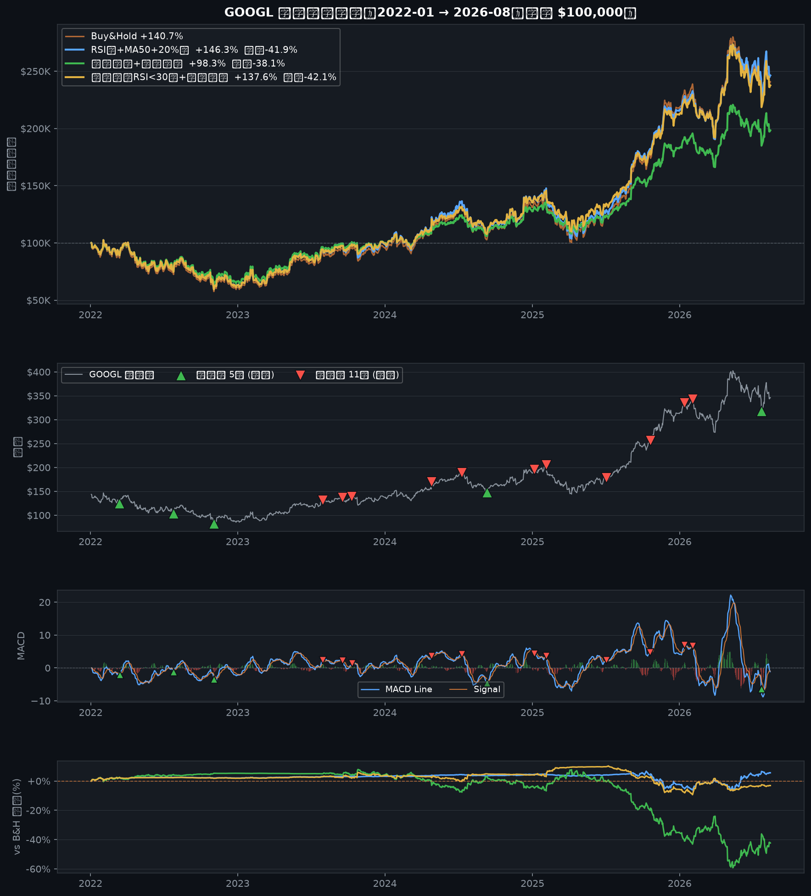Screen dimensions: 811x896
Task: Select buy marker near $125 in early 2022
Action: click(119, 504)
